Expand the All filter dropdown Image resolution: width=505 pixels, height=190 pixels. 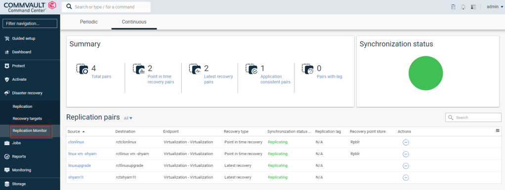tap(128, 118)
